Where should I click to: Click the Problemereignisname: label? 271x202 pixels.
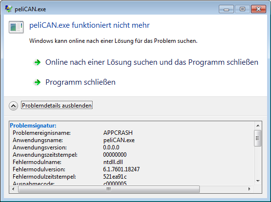(x=41, y=133)
